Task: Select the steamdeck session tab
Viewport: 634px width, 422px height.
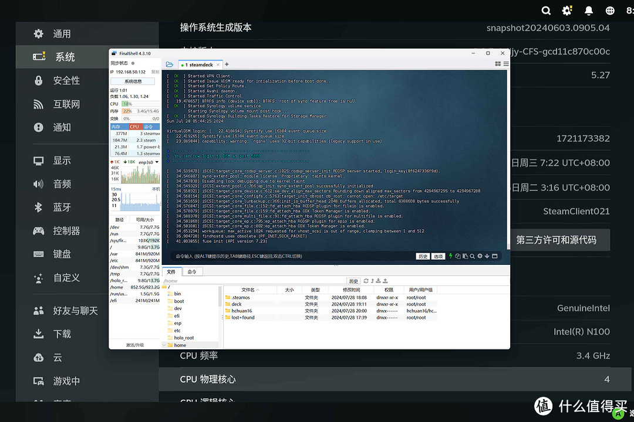Action: (200, 64)
